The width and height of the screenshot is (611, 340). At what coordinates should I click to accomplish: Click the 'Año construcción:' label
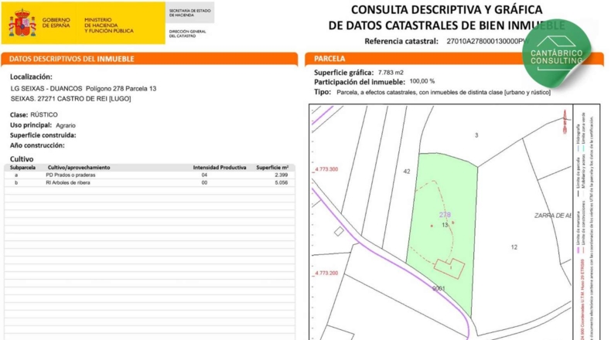(x=37, y=145)
